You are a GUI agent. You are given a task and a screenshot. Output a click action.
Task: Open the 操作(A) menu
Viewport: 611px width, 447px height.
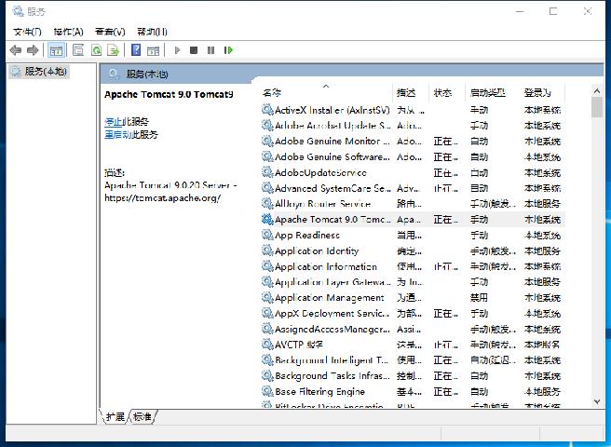point(68,32)
